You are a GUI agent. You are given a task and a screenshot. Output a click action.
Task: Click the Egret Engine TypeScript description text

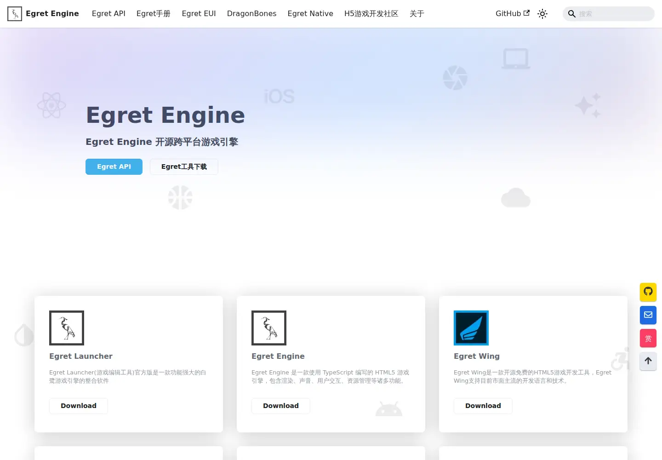(x=330, y=377)
